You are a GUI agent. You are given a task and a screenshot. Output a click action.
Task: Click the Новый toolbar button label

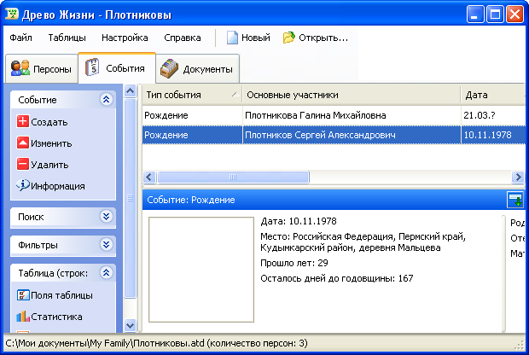click(x=256, y=38)
